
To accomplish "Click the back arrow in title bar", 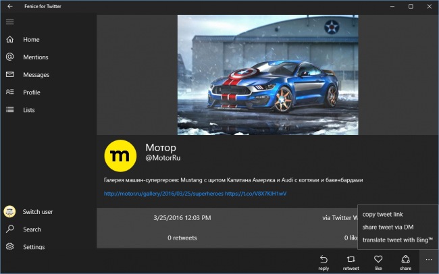I will [x=10, y=6].
